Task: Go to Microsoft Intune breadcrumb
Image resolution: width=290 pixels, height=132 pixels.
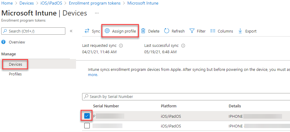Action: 143,3
